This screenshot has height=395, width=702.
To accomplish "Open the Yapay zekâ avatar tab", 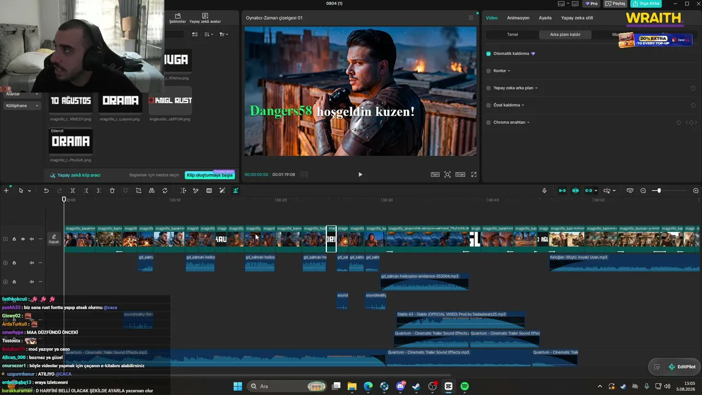I will [205, 19].
